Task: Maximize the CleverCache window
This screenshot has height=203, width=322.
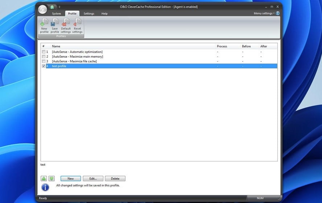Action: point(272,7)
